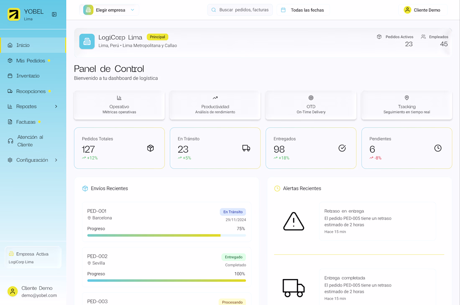Viewport: 460px width, 305px height.
Task: Click the truck icon in En Tránsito card
Action: tap(246, 148)
